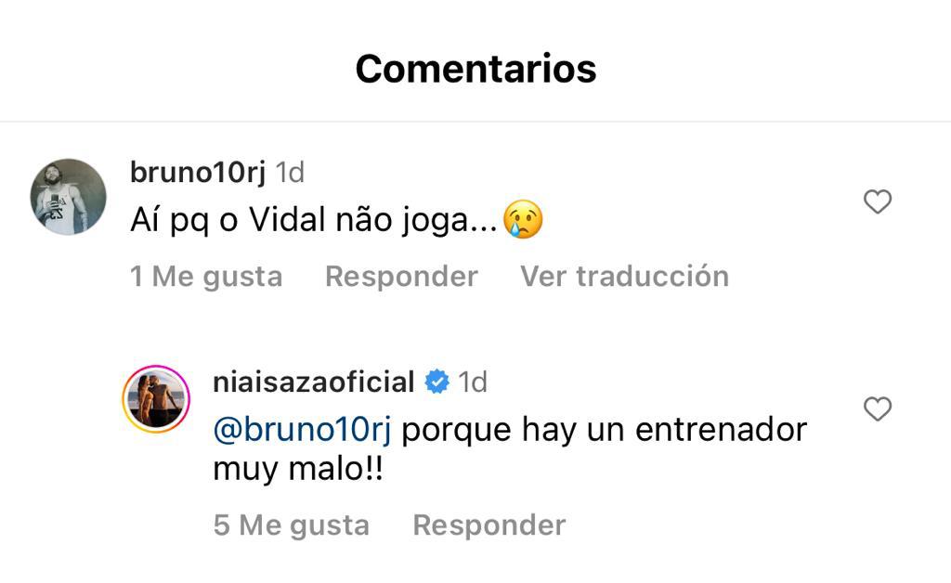951x583 pixels.
Task: Tap the @bruno10rj mention in the reply
Action: point(303,430)
